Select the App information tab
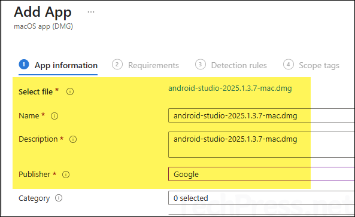 (x=58, y=65)
